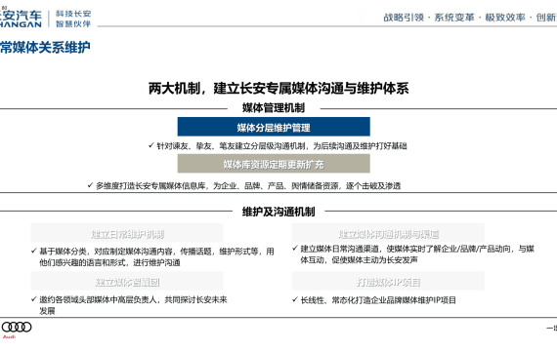Click the line 体互动，促使媒体主动为长安发声
Screen dimensions: 557x351
360,260
